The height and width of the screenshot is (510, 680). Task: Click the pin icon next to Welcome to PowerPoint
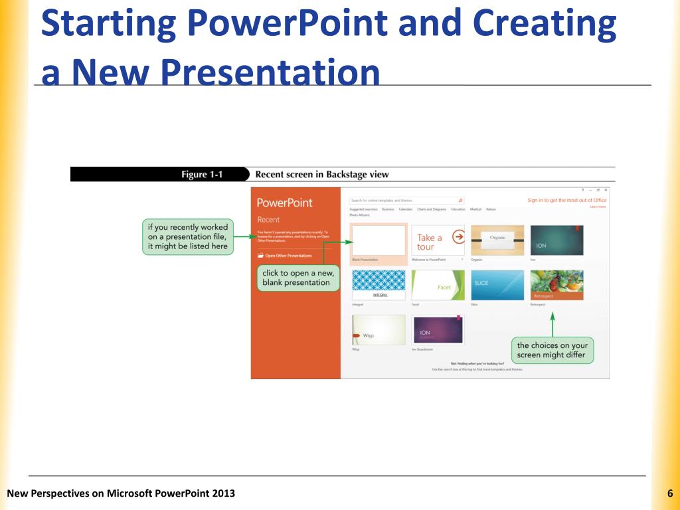[x=462, y=260]
